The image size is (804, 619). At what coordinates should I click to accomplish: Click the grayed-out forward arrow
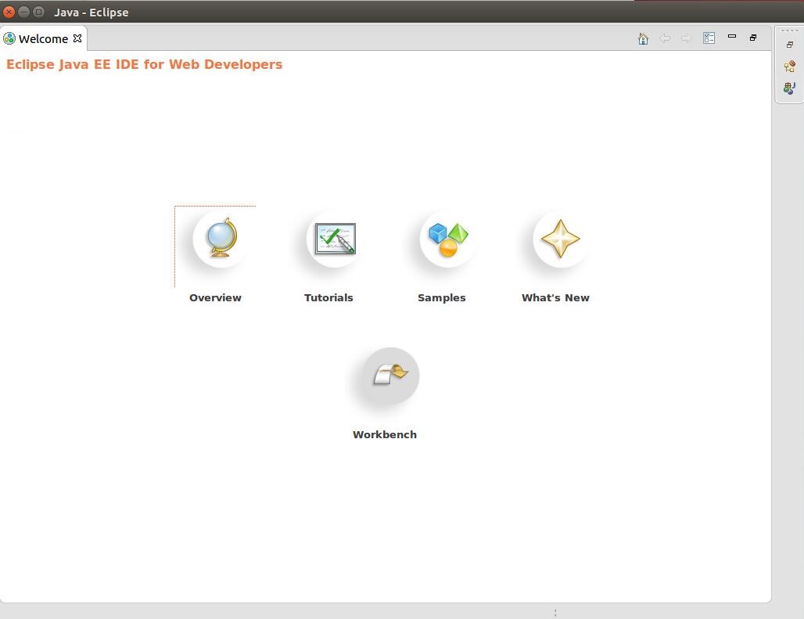686,38
